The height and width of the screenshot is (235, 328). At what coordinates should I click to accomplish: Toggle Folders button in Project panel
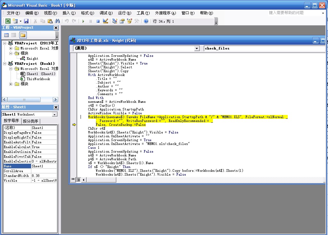(x=23, y=35)
